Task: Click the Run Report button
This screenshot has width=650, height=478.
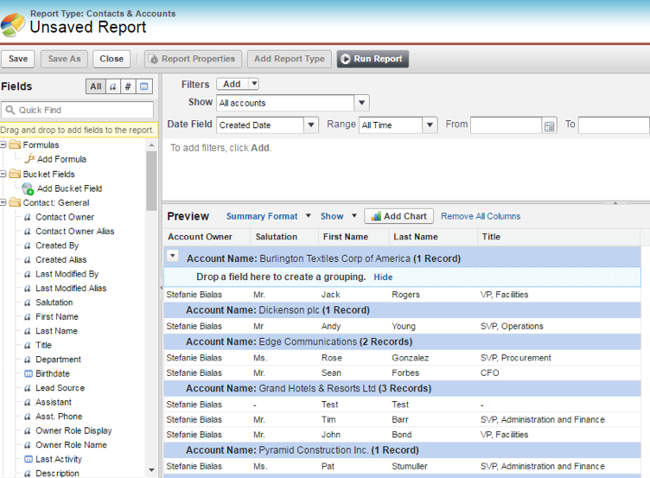Action: pyautogui.click(x=372, y=59)
